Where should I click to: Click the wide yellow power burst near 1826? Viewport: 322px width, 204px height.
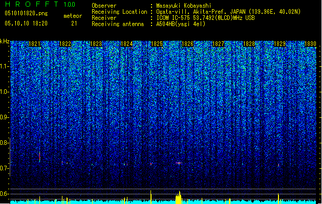179,198
